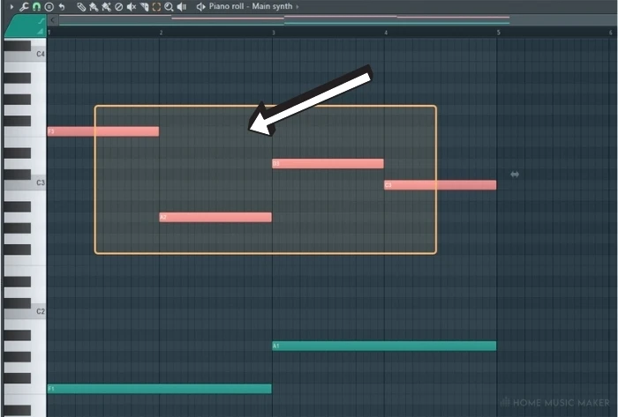Click bar 5 on the timeline ruler
The width and height of the screenshot is (618, 417).
click(x=499, y=33)
